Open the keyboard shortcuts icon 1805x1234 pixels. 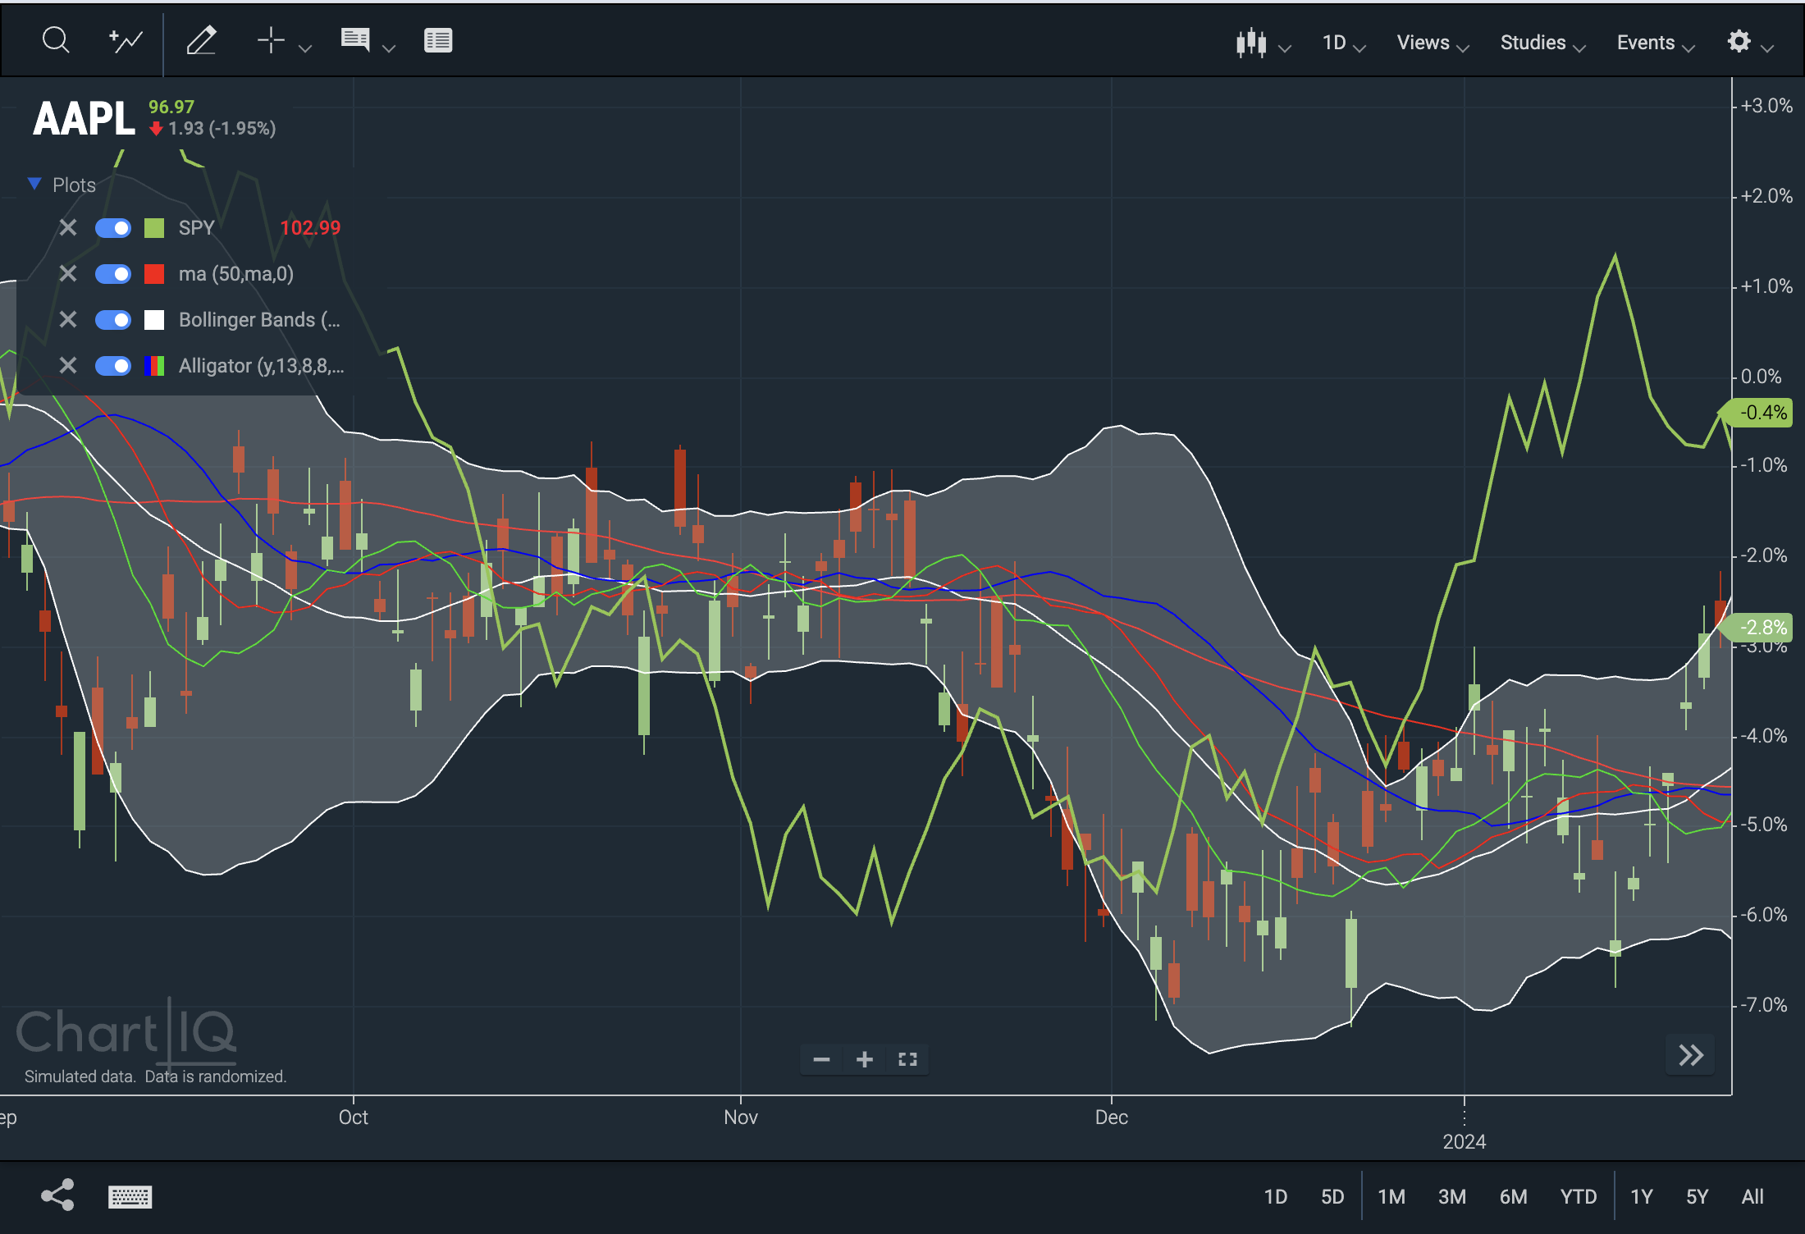[130, 1197]
